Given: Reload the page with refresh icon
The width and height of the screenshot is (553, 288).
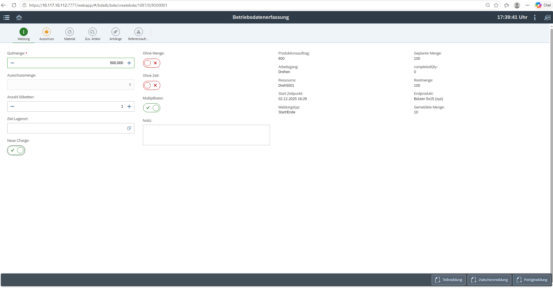Looking at the screenshot, I should pyautogui.click(x=14, y=5).
